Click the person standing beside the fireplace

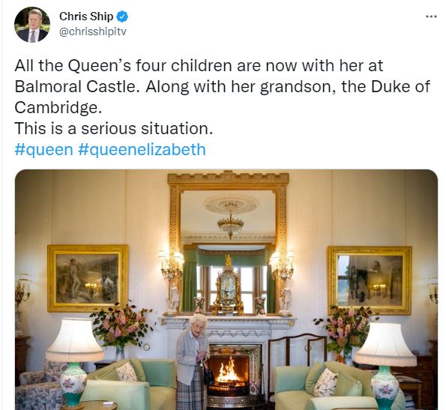(193, 361)
